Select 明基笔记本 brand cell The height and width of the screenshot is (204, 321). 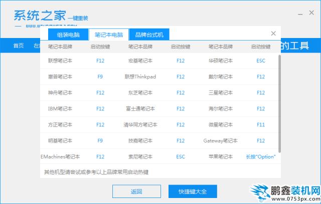60,140
